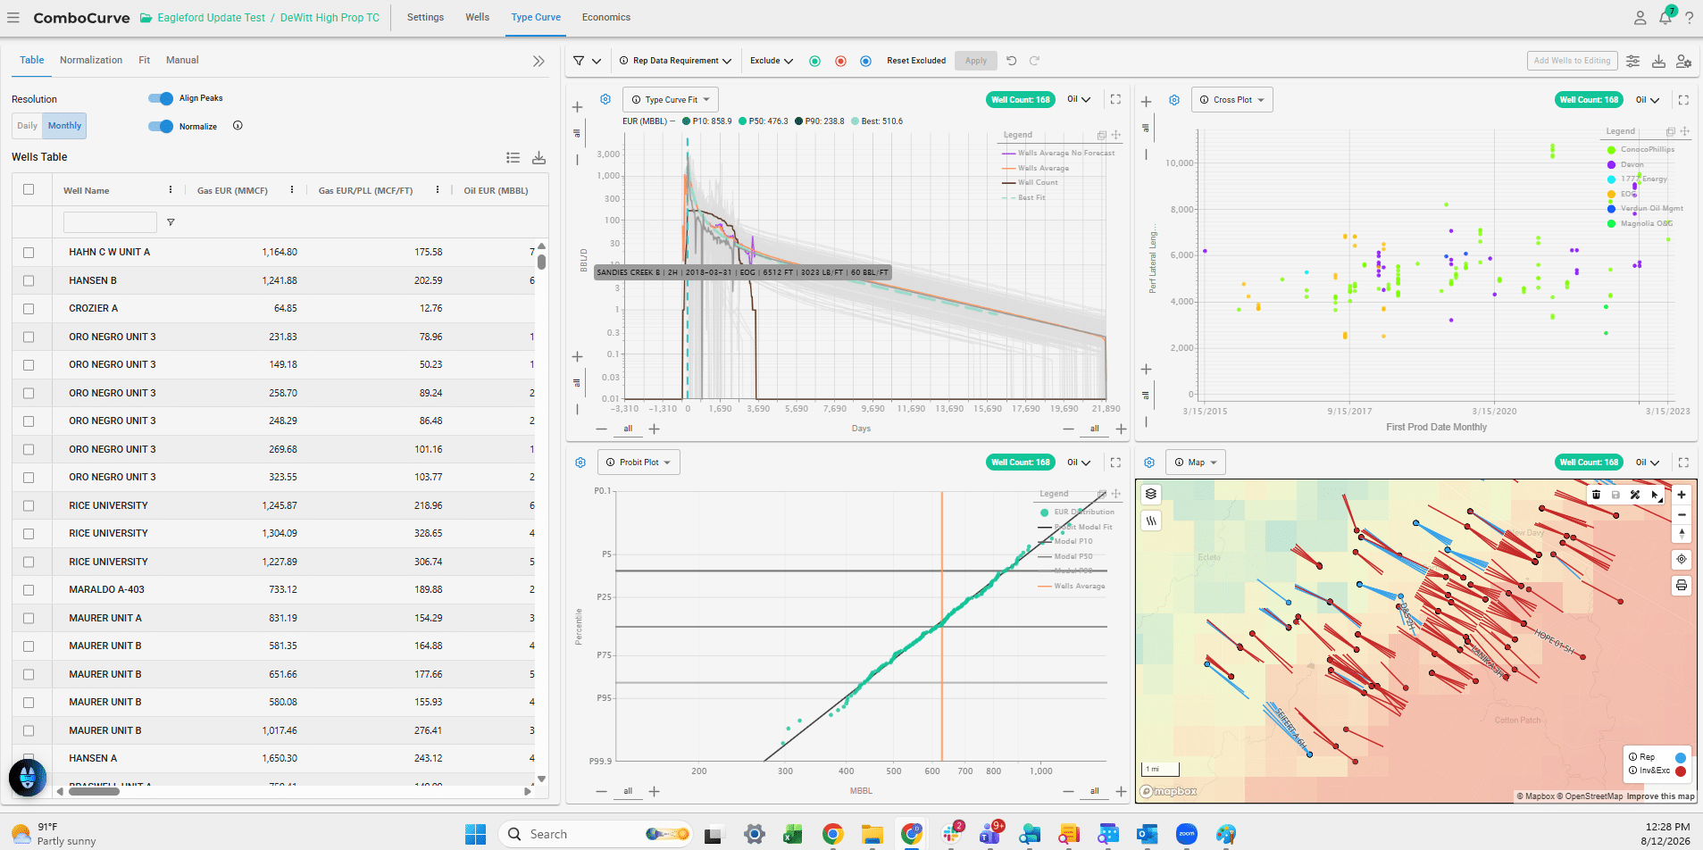Open the map layers control
The image size is (1703, 850).
point(1151,494)
